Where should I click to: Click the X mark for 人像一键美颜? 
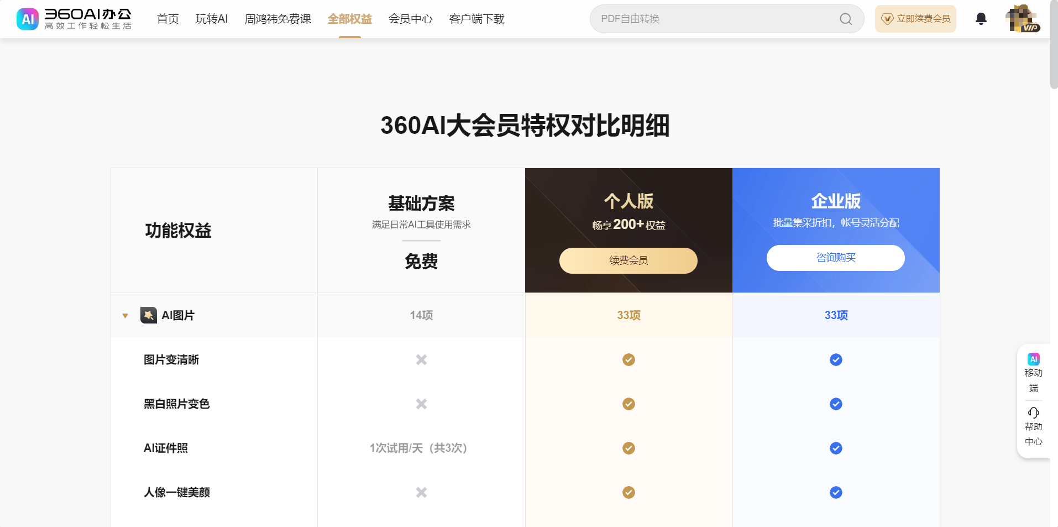pos(421,492)
